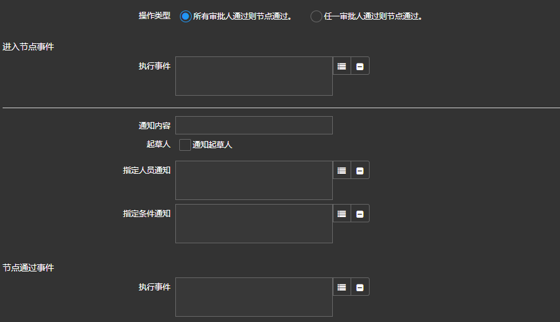Clear 指定人员通知 with minus icon
This screenshot has height=322, width=560.
[x=360, y=171]
